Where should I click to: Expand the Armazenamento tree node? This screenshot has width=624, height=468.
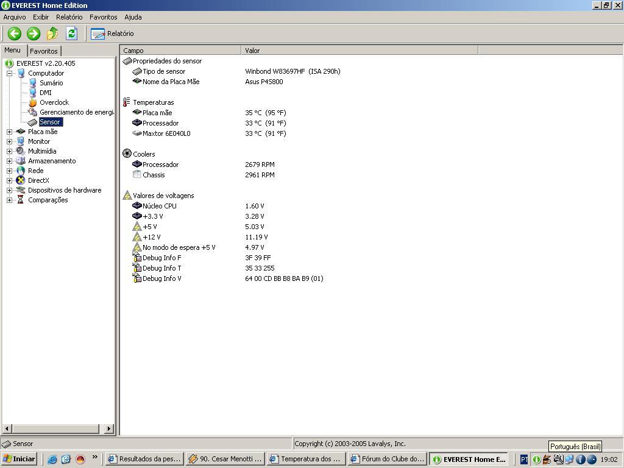(x=9, y=161)
